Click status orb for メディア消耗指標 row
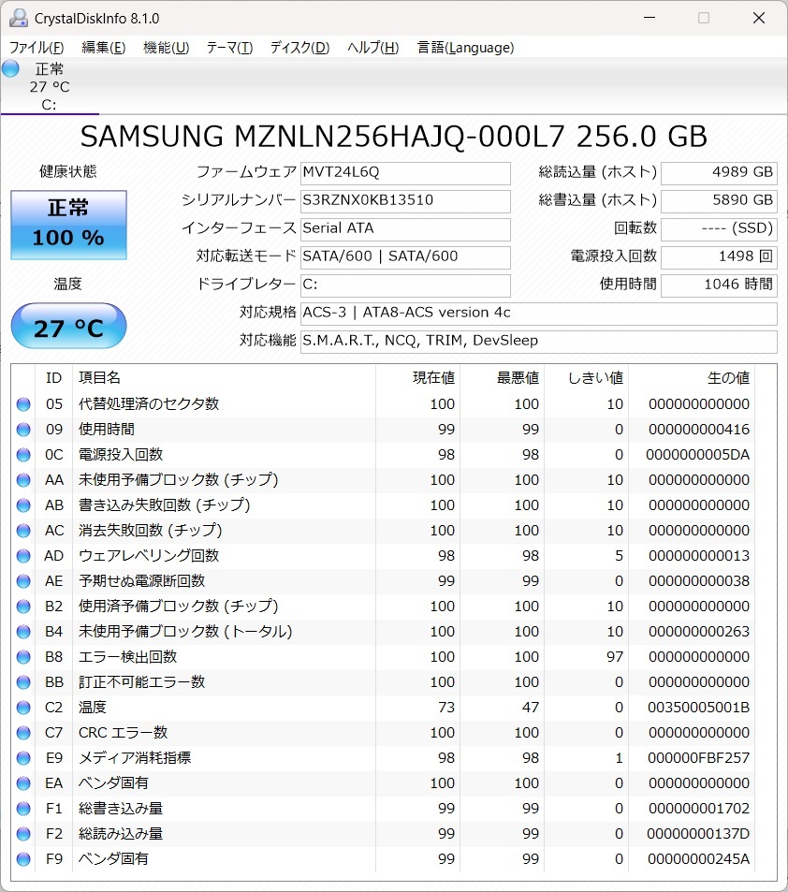 coord(23,758)
